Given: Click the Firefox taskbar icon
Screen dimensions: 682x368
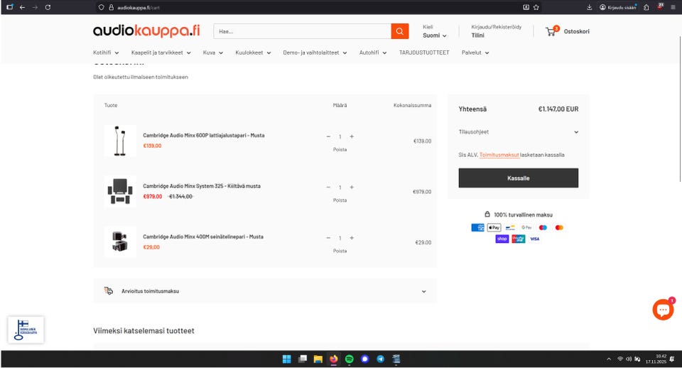Looking at the screenshot, I should 334,359.
